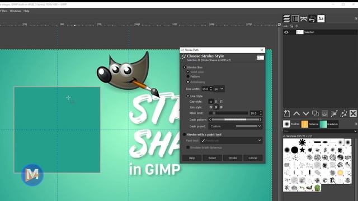Close the Stroke Path dialog
358x201 pixels.
point(262,50)
